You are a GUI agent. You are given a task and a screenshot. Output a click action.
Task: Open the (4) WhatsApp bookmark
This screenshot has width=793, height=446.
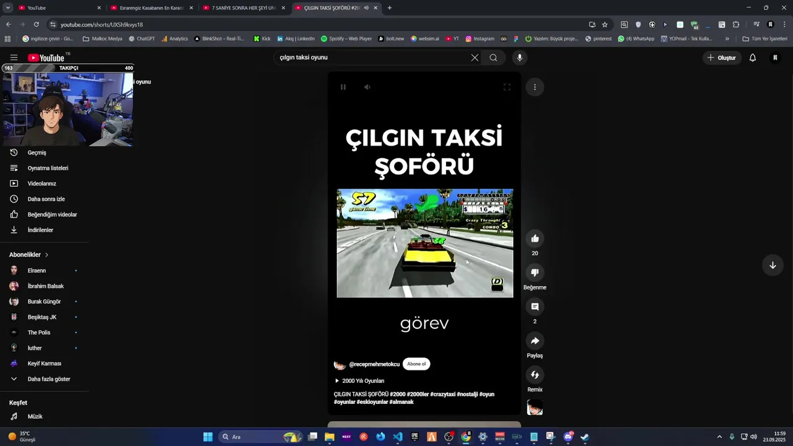tap(636, 38)
